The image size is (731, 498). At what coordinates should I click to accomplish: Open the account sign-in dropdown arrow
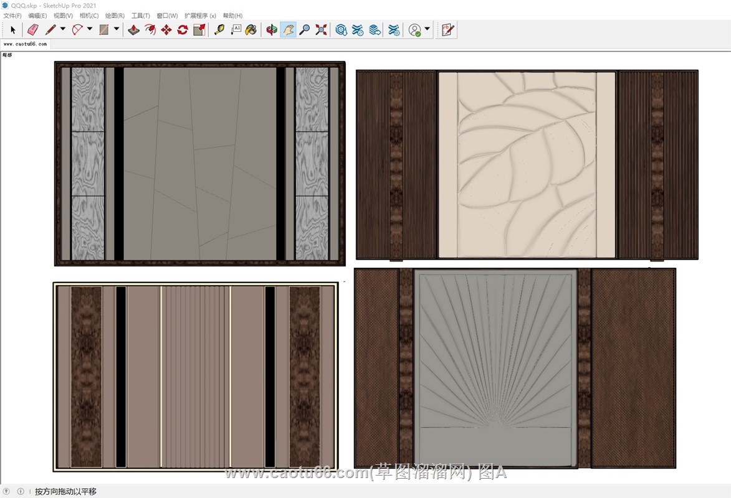click(427, 29)
